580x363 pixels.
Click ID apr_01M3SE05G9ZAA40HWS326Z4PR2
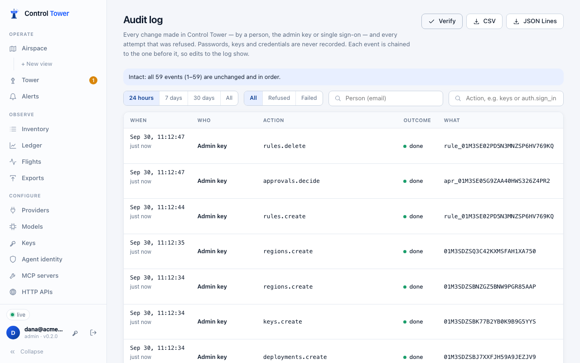[497, 181]
